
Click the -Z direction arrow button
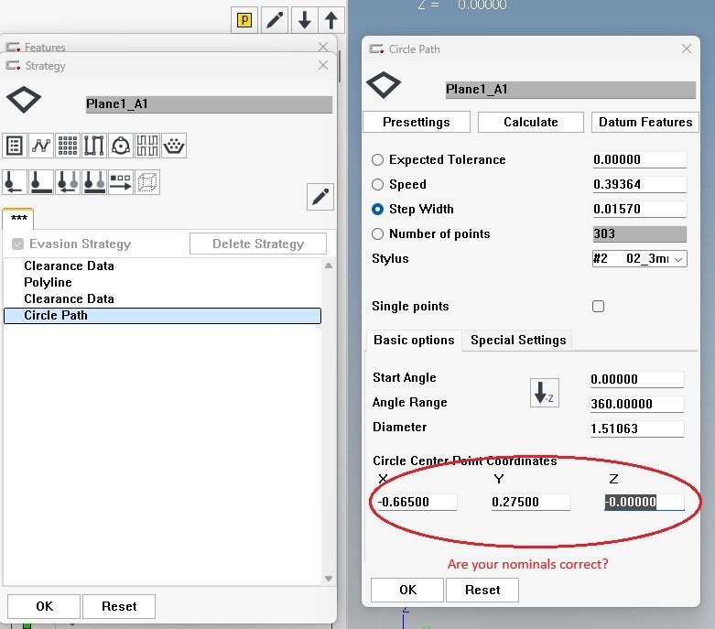pyautogui.click(x=545, y=393)
